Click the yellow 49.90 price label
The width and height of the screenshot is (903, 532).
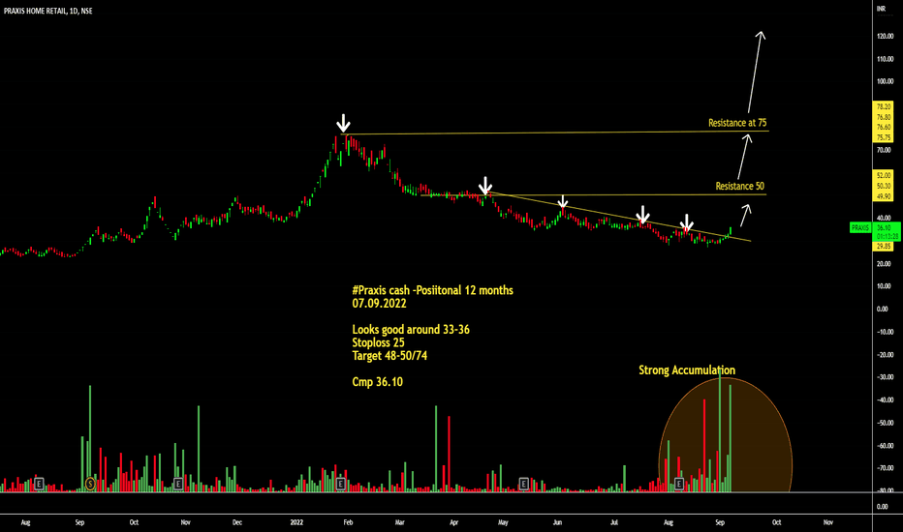pyautogui.click(x=884, y=196)
